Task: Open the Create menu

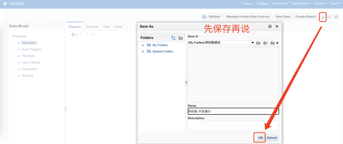Action: coord(321,3)
